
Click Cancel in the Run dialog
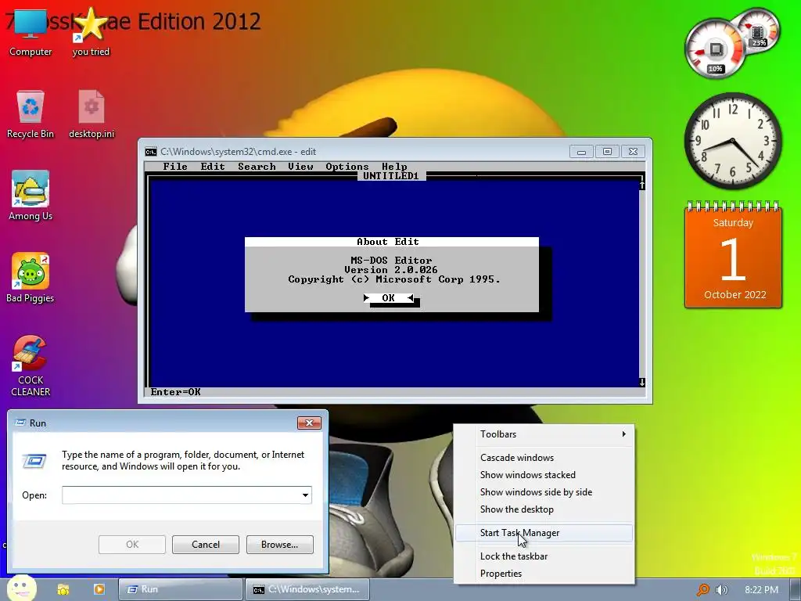(206, 545)
